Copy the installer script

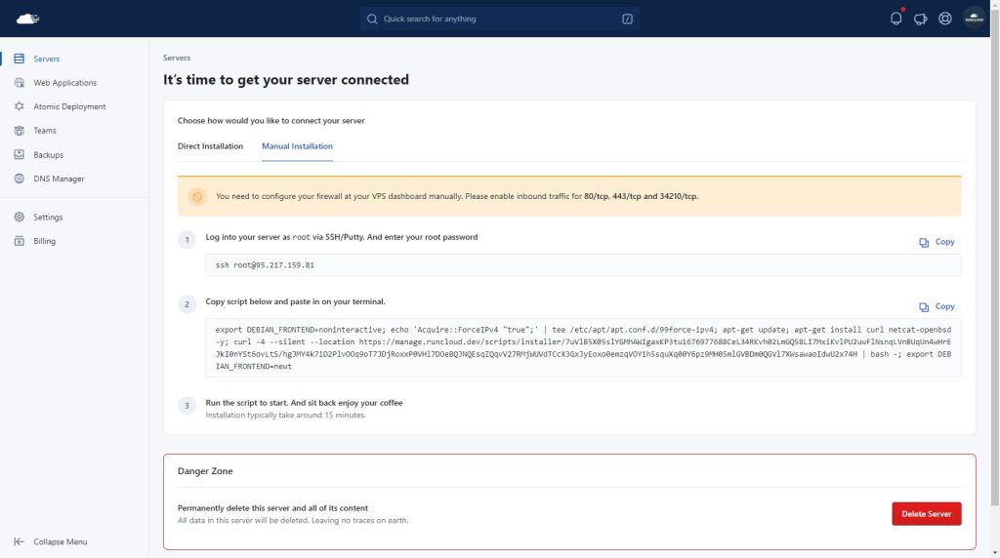point(937,306)
